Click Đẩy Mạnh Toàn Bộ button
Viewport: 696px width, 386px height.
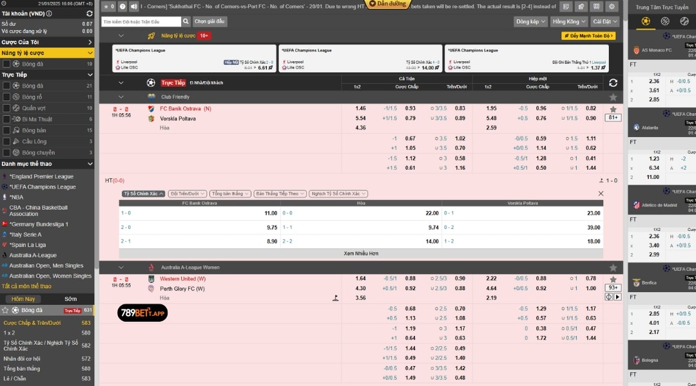tap(588, 36)
